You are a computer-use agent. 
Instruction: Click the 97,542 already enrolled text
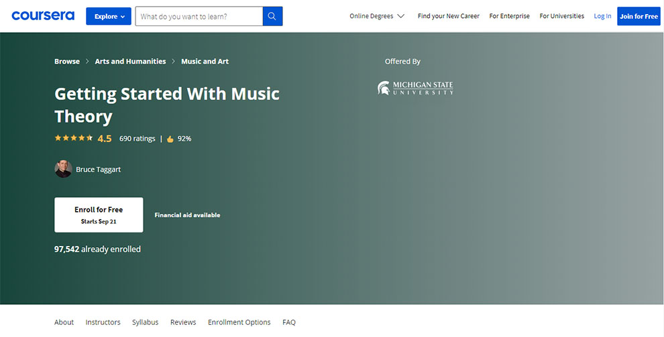[x=97, y=249]
